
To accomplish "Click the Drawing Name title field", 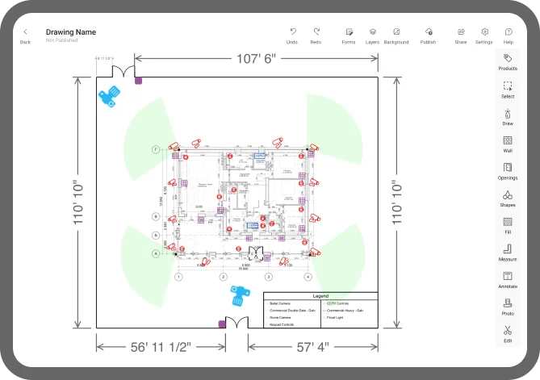I will coord(71,32).
